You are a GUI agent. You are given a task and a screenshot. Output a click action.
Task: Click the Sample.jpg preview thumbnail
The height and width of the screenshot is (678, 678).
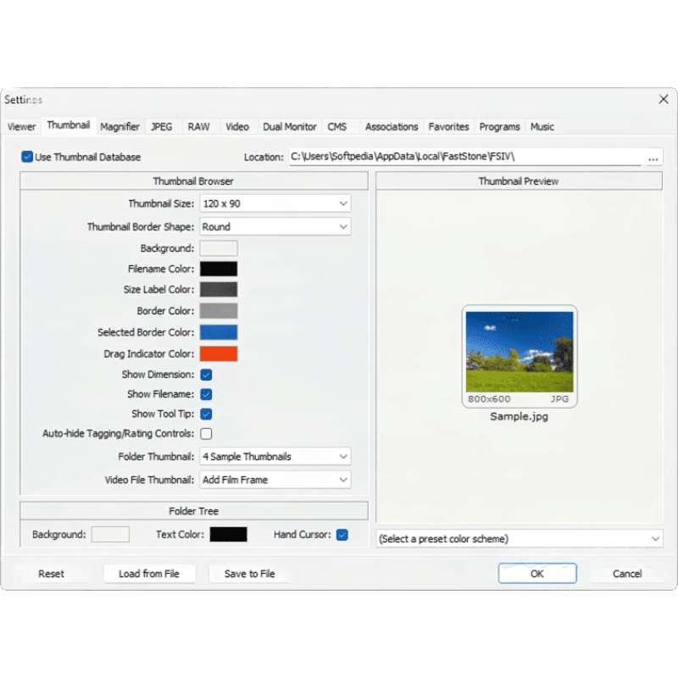click(520, 357)
